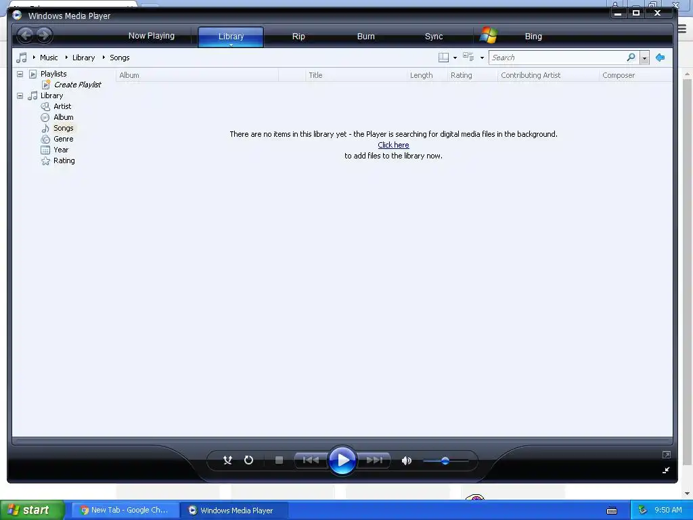
Task: Open the layout options dropdown arrow
Action: (455, 58)
